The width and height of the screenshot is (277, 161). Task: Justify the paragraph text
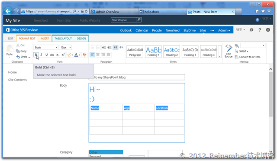[x=109, y=55]
